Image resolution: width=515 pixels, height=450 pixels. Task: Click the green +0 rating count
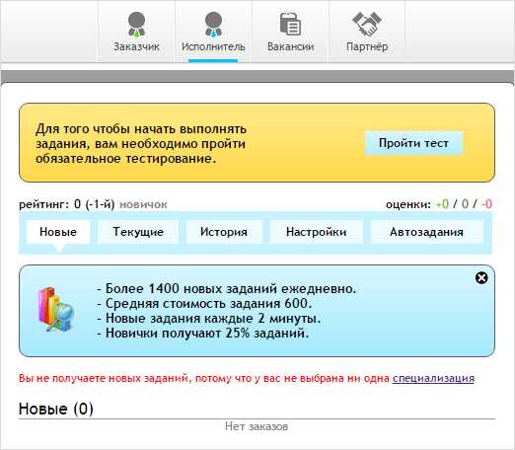click(442, 204)
